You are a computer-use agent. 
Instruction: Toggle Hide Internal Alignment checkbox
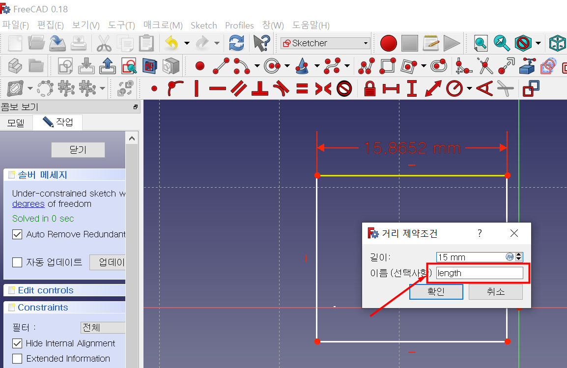(x=17, y=343)
